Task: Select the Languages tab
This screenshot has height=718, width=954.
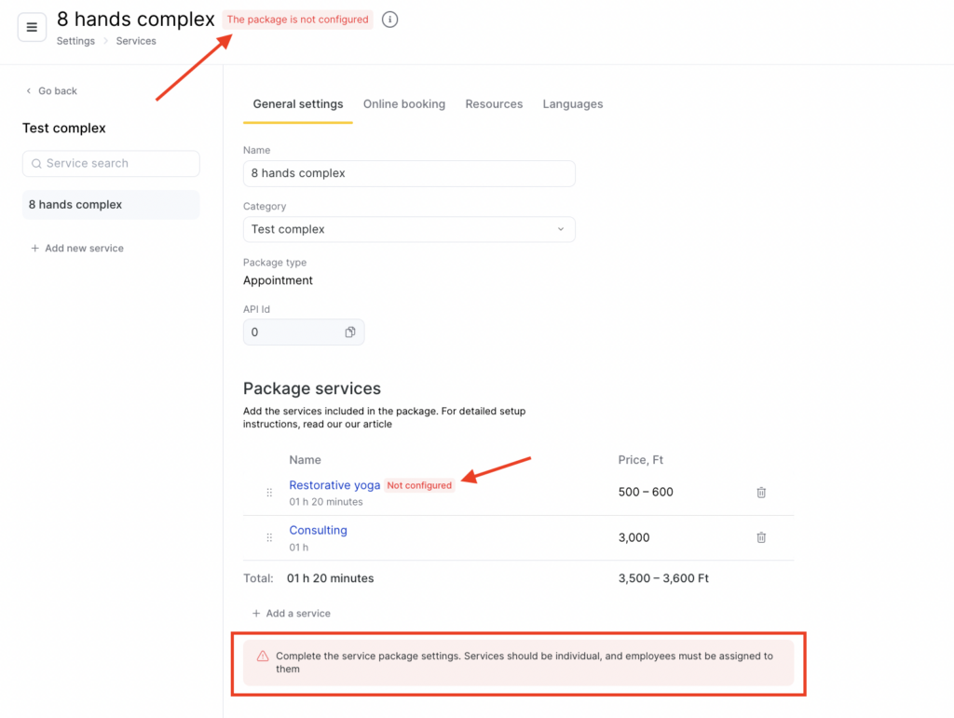Action: 573,104
